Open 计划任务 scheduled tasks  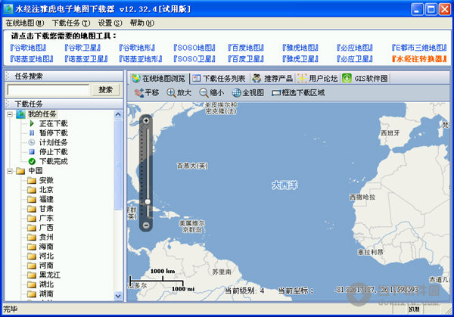48,142
